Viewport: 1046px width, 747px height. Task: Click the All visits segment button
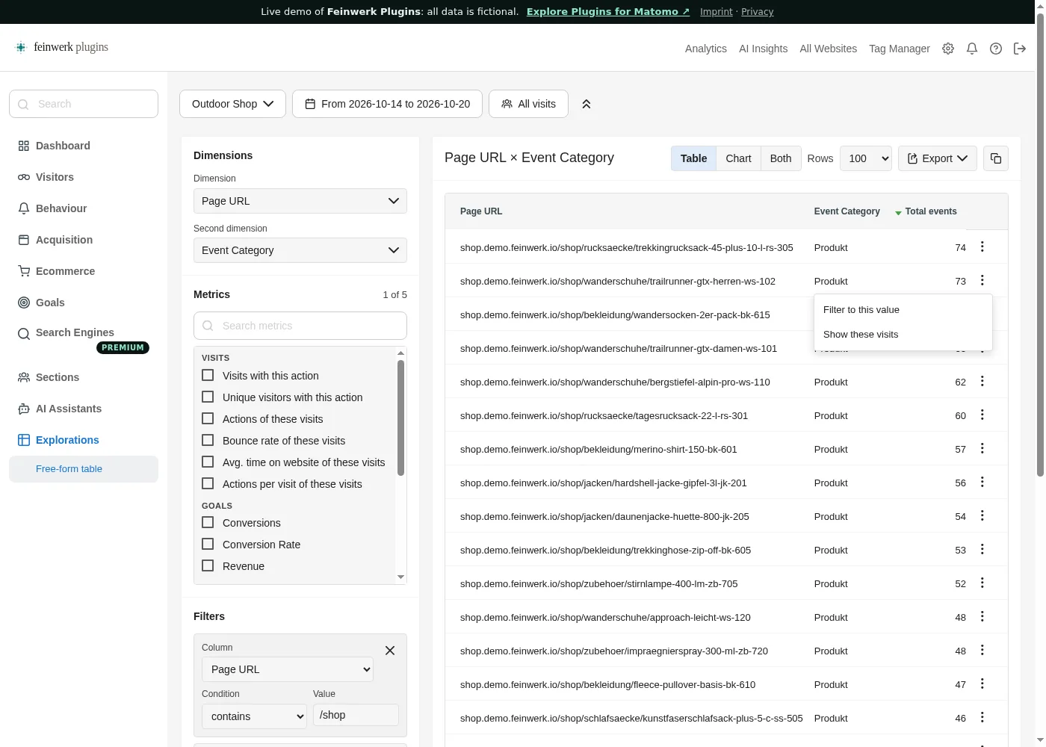click(528, 104)
